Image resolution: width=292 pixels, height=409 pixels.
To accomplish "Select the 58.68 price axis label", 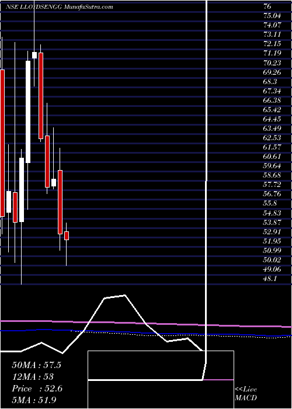I will (272, 175).
